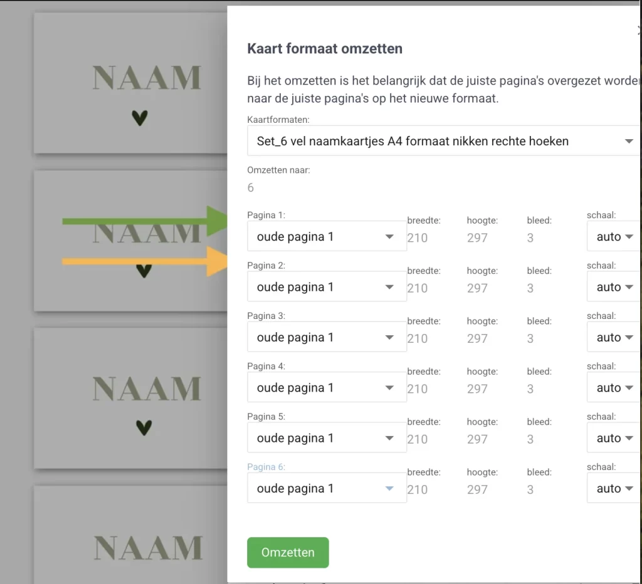Open the Pagina 5 oude pagina dropdown
642x584 pixels.
pos(327,438)
